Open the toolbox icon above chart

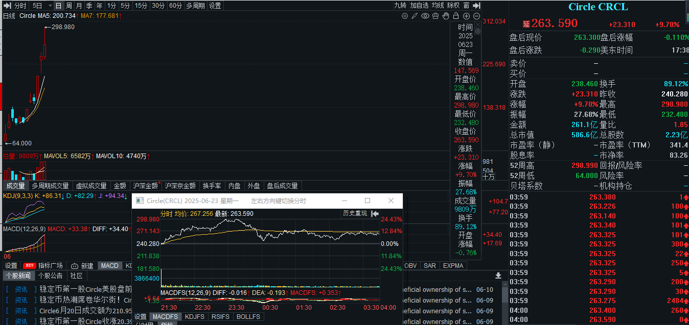tap(435, 16)
